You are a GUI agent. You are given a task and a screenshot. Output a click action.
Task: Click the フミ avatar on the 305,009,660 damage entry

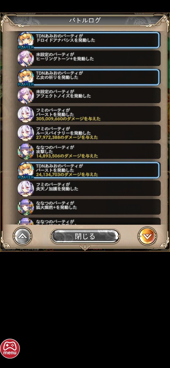[x=26, y=114]
